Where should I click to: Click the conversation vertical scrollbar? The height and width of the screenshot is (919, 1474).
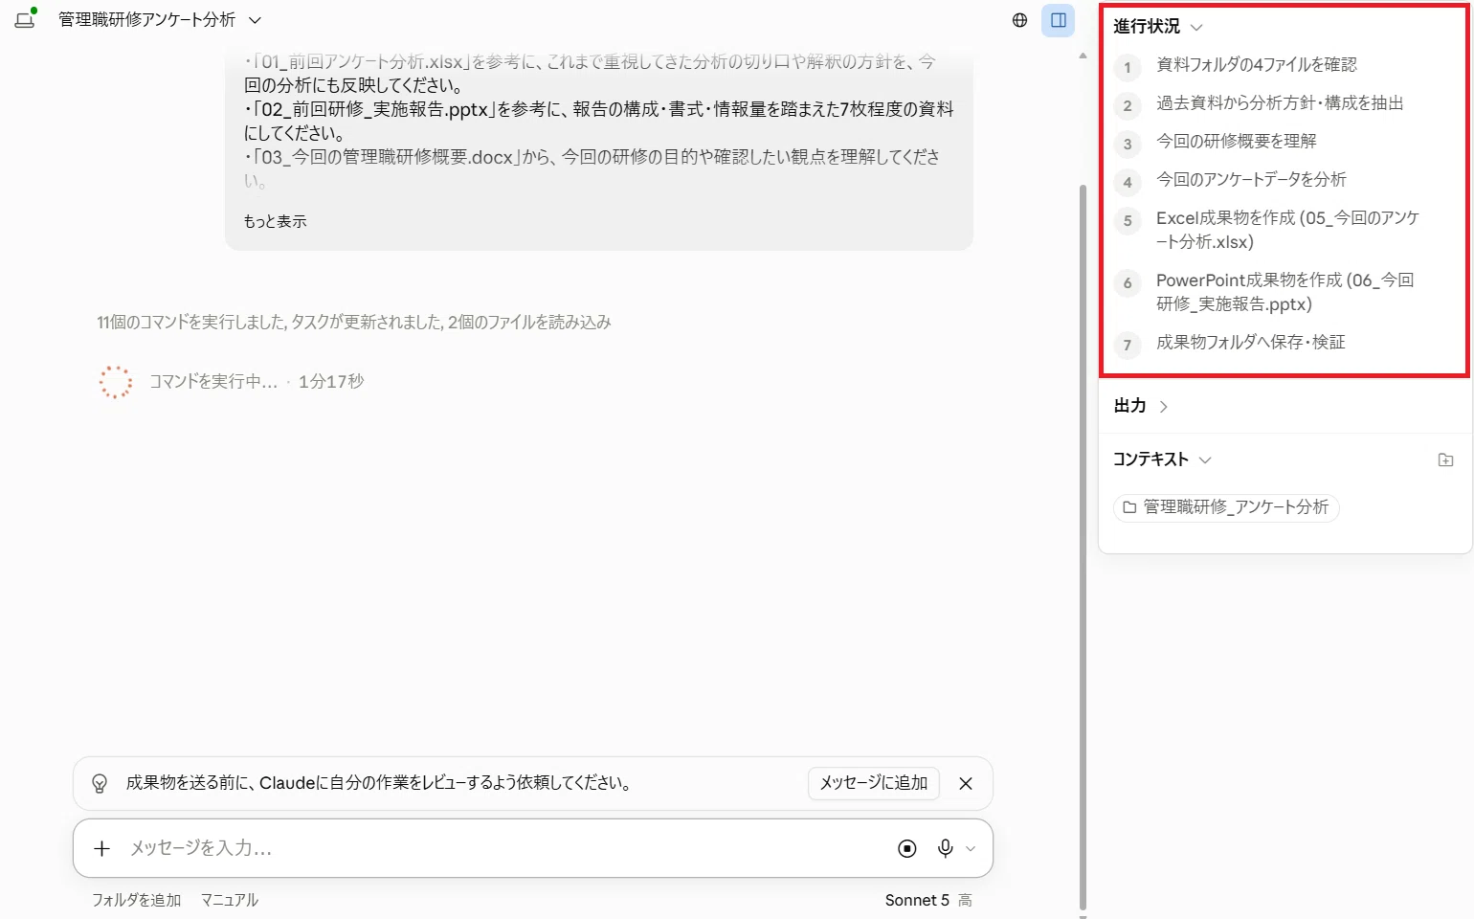(1083, 546)
